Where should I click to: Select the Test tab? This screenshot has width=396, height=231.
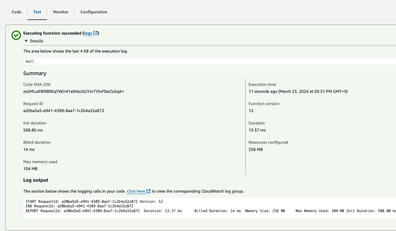coord(37,12)
